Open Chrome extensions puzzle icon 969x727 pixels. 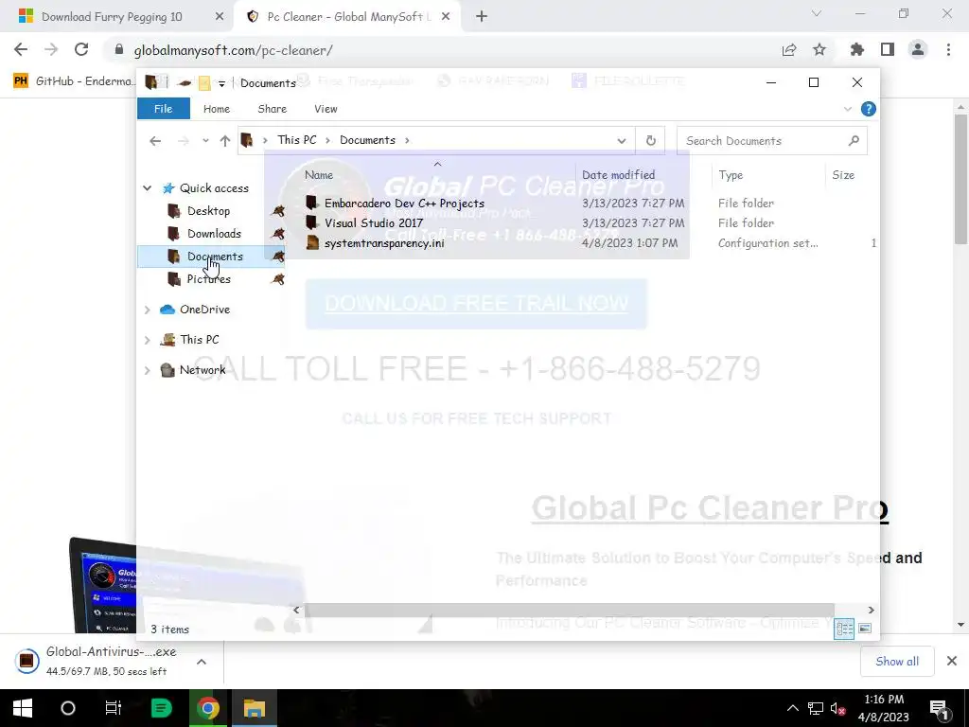click(857, 50)
